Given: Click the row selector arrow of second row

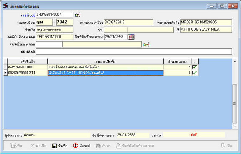Looking at the screenshot, I should [x=5, y=73].
